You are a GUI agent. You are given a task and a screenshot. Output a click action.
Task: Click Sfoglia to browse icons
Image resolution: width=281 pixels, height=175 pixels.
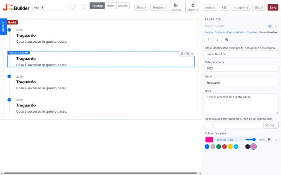270,125
